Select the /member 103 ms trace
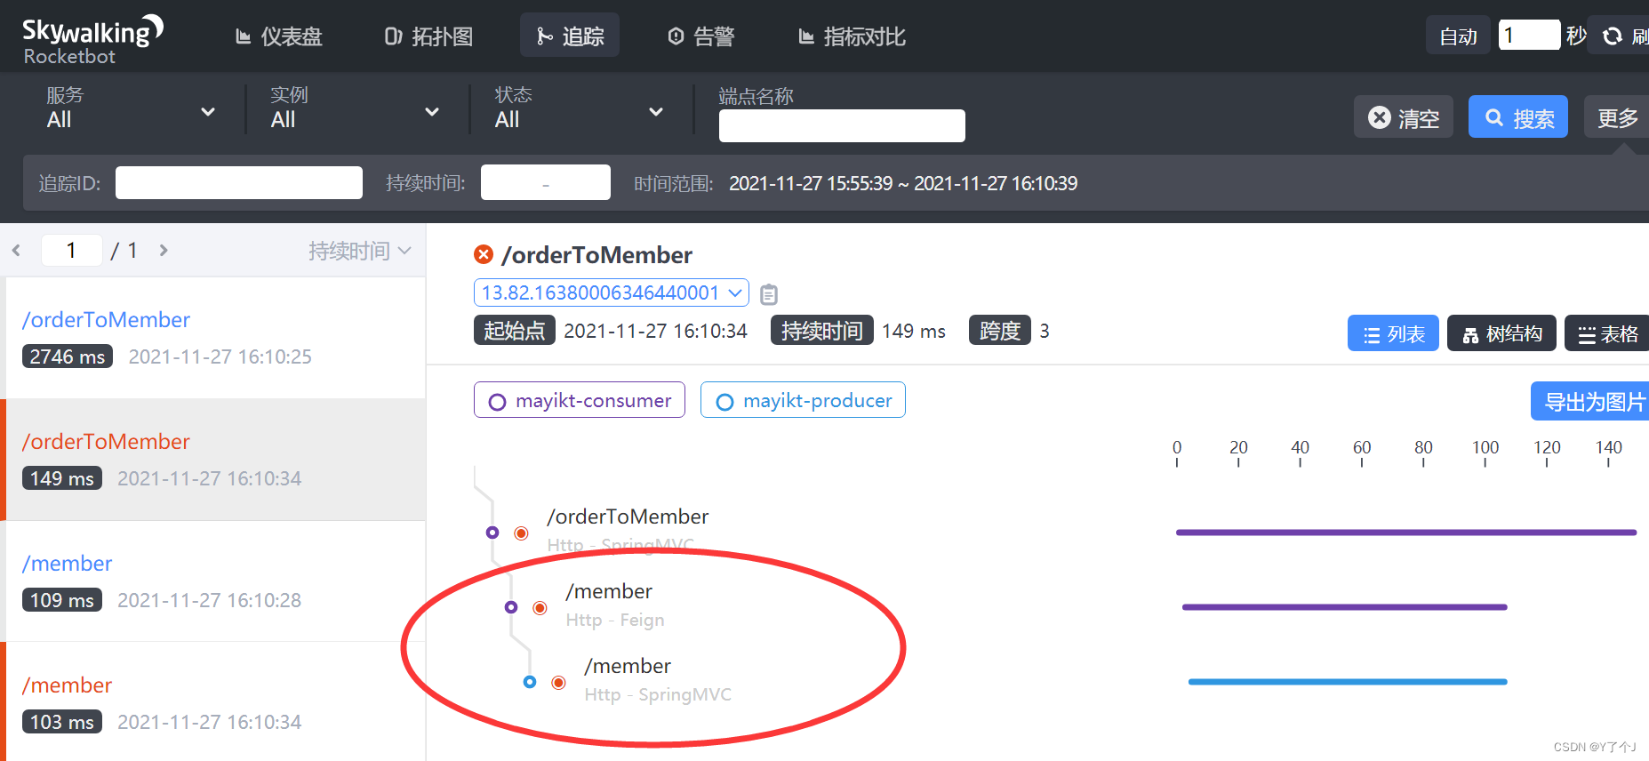This screenshot has width=1649, height=761. (213, 701)
